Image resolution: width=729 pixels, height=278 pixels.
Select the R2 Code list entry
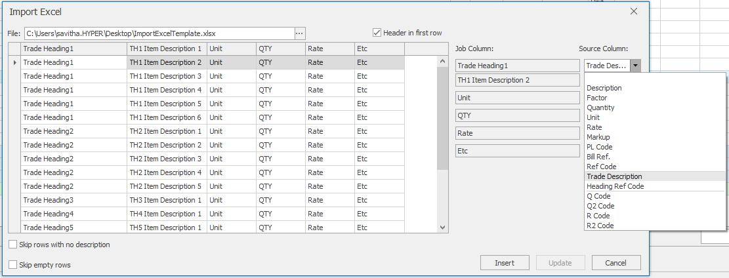tap(600, 226)
